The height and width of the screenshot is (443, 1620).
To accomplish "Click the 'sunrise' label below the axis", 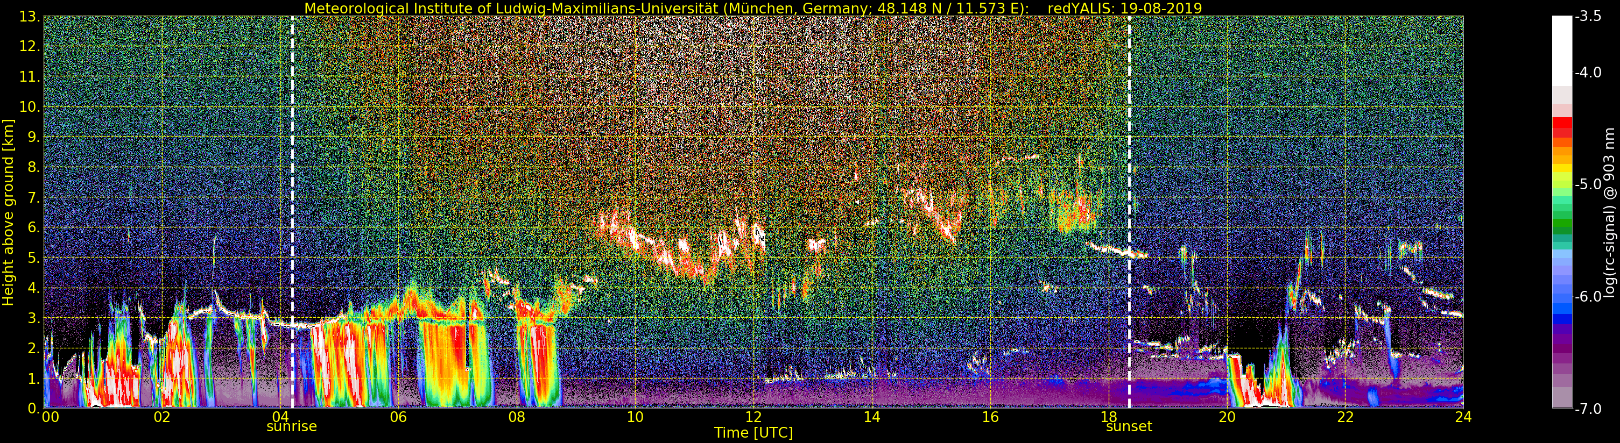I will (x=292, y=427).
